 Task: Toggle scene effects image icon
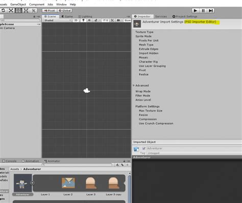[x=96, y=20]
